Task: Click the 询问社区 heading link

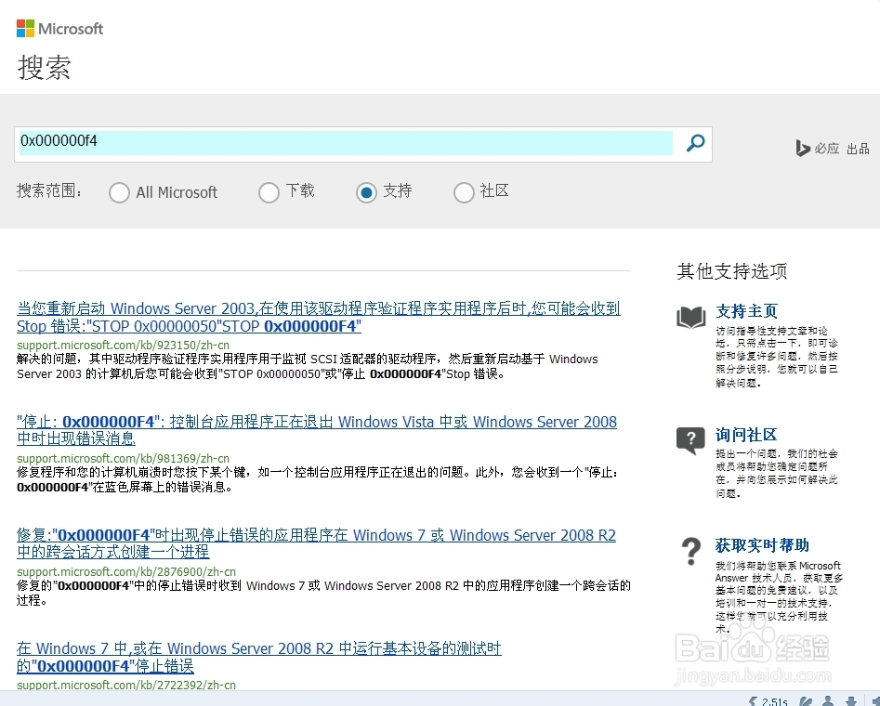Action: pos(746,435)
